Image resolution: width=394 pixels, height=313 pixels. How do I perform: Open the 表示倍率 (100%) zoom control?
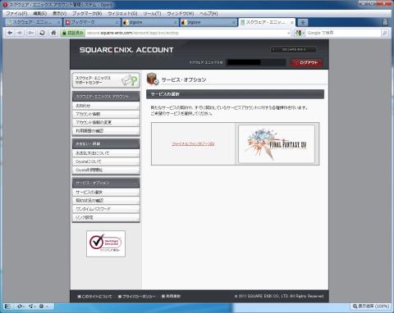coord(370,306)
